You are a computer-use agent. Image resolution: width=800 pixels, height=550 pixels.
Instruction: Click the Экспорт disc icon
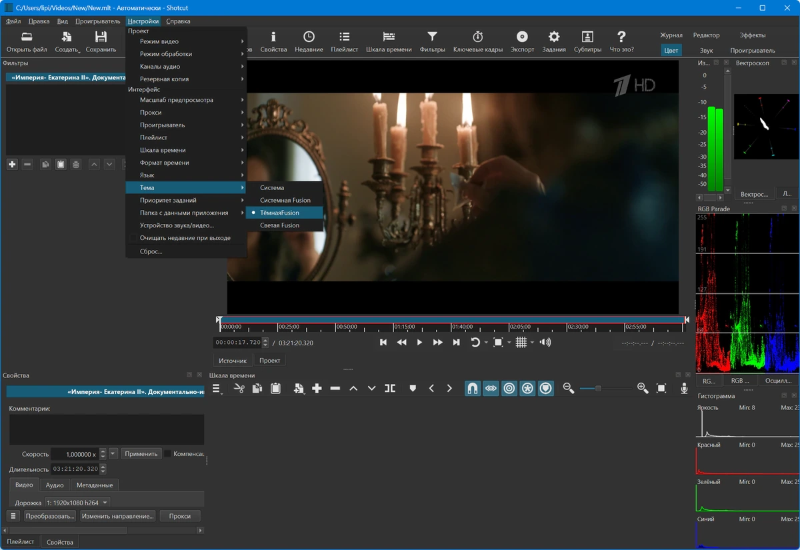click(522, 41)
